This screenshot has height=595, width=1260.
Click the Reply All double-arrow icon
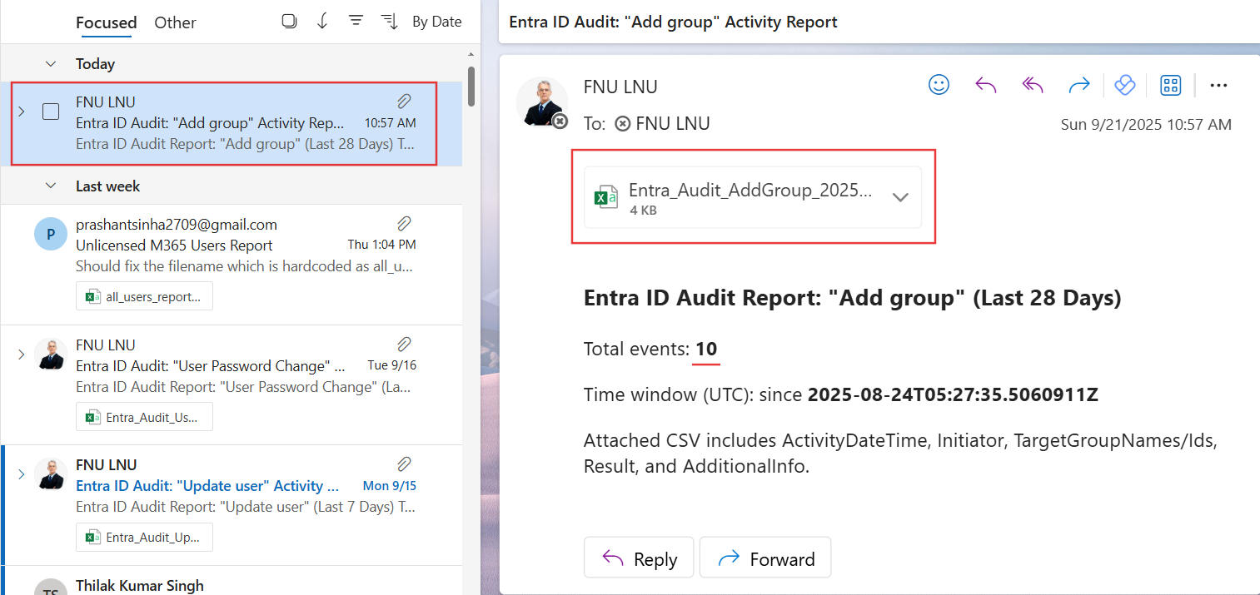tap(1033, 85)
